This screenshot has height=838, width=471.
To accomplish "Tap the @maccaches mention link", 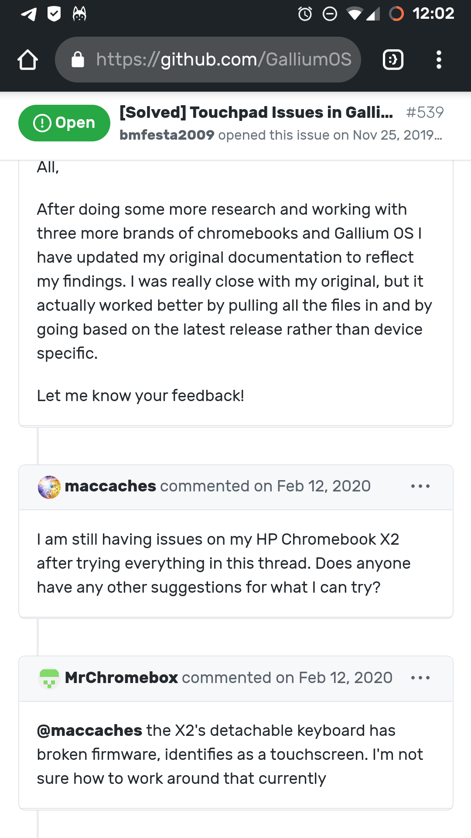I will click(x=89, y=731).
